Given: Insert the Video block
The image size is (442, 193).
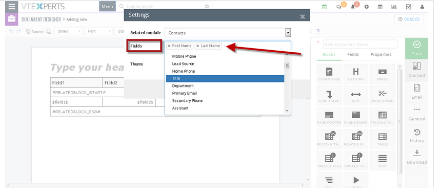Looking at the screenshot, I should pyautogui.click(x=356, y=181).
